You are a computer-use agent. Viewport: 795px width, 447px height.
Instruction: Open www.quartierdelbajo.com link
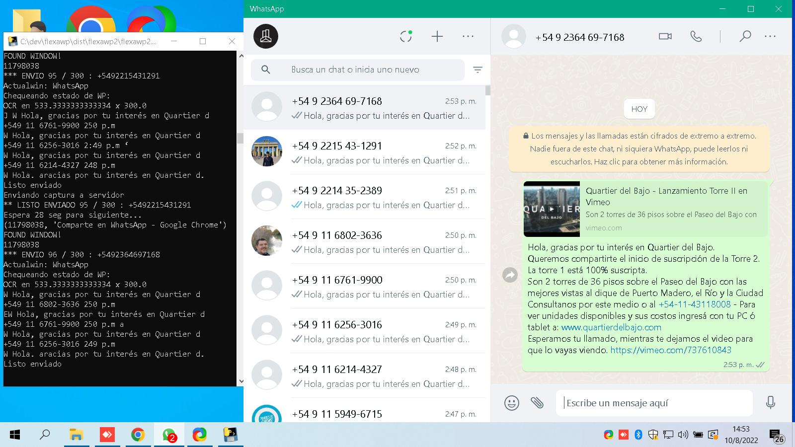tap(611, 327)
